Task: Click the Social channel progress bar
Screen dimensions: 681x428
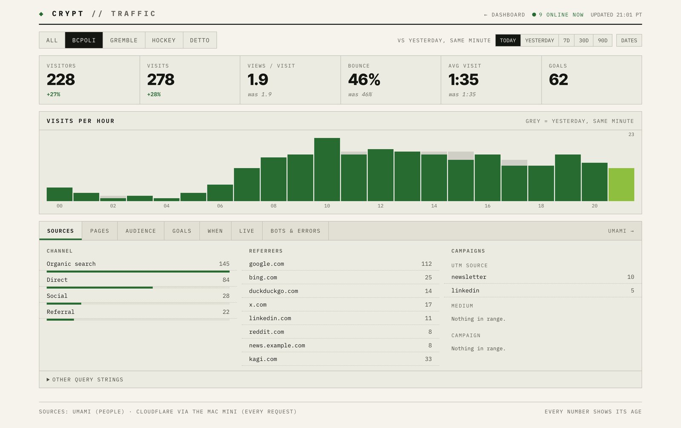Action: 138,303
